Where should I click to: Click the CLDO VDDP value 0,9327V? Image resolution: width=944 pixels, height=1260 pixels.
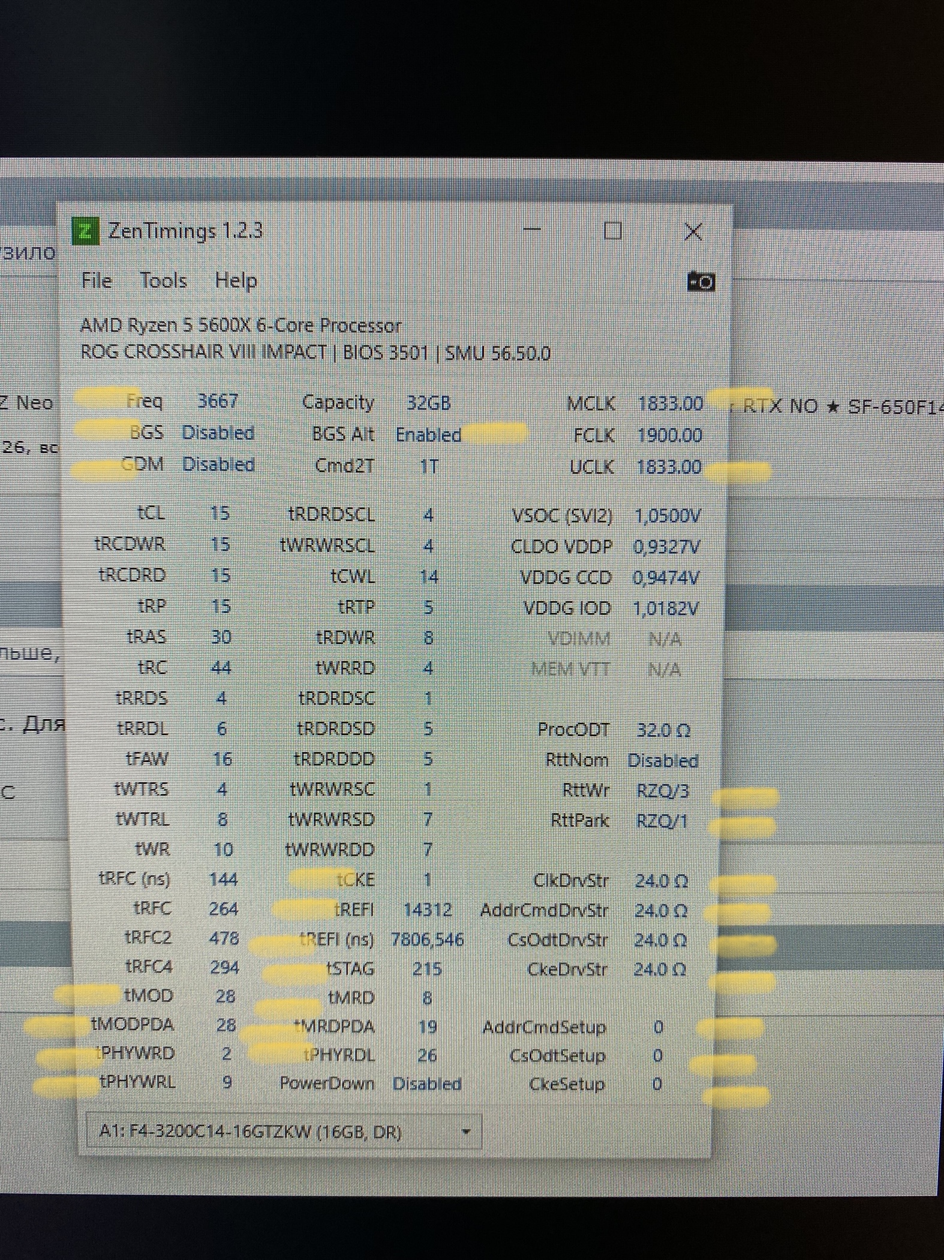pyautogui.click(x=666, y=547)
